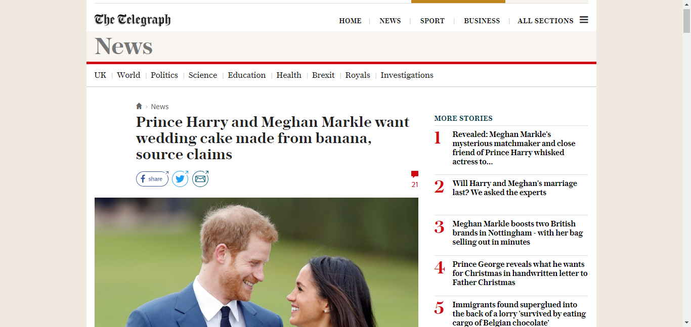
Task: Click the Harry and Meghan article photo
Action: pyautogui.click(x=256, y=262)
